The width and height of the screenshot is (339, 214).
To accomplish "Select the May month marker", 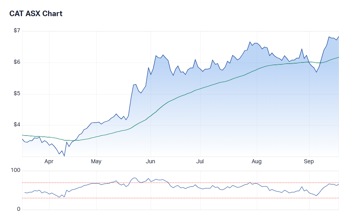I will [96, 161].
